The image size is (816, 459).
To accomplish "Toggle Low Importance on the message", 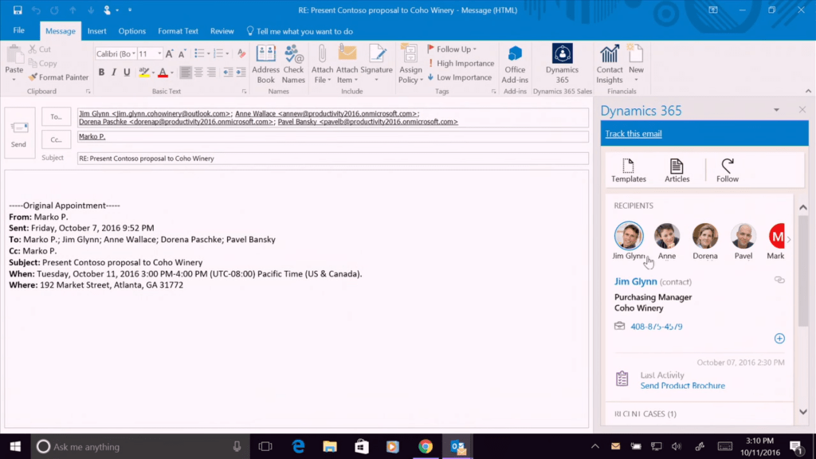I will (x=460, y=77).
